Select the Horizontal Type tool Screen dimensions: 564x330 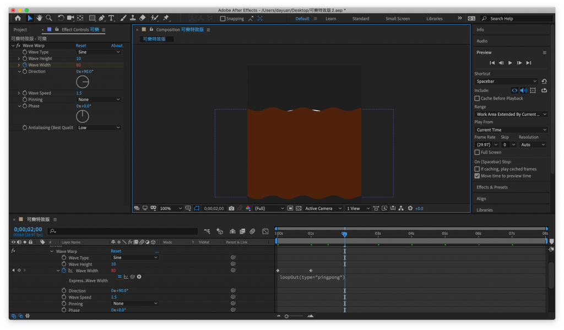pyautogui.click(x=112, y=18)
